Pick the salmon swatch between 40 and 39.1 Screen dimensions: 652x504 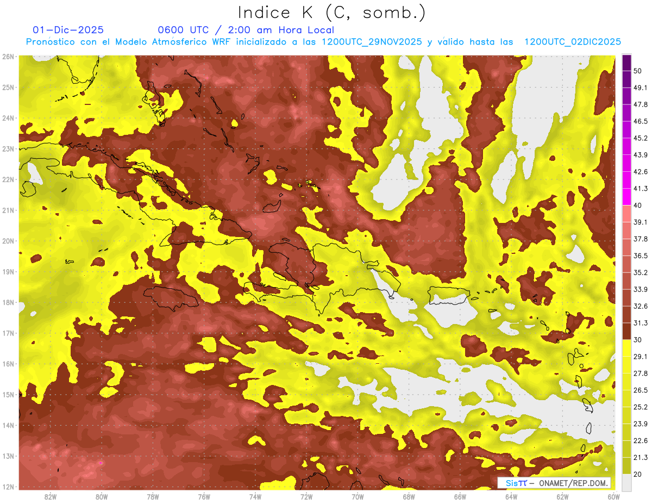click(626, 213)
